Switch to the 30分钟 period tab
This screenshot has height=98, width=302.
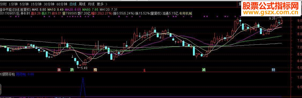[x=49, y=4]
